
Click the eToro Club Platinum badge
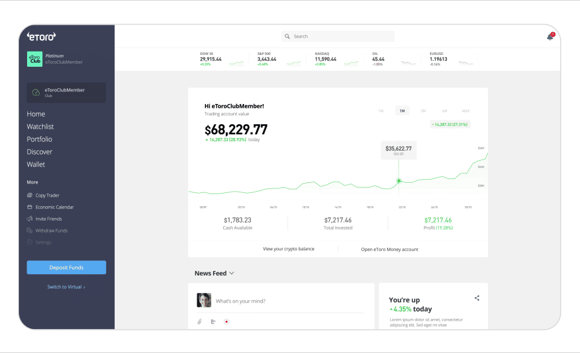click(x=35, y=59)
